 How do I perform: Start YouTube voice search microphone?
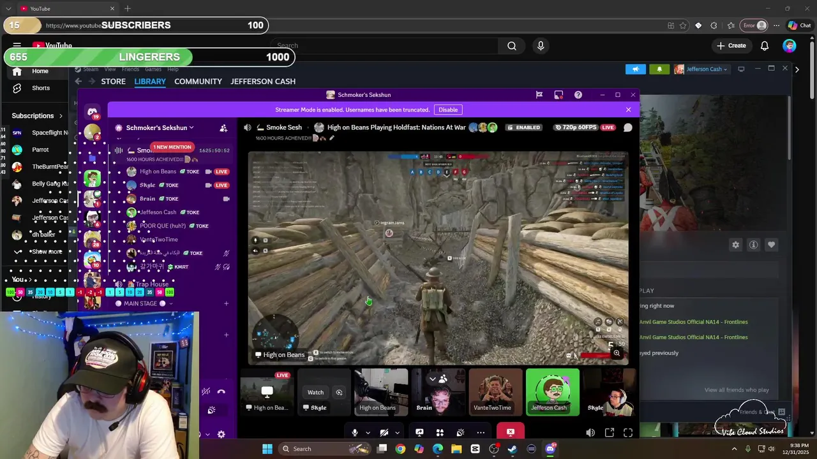pos(541,46)
